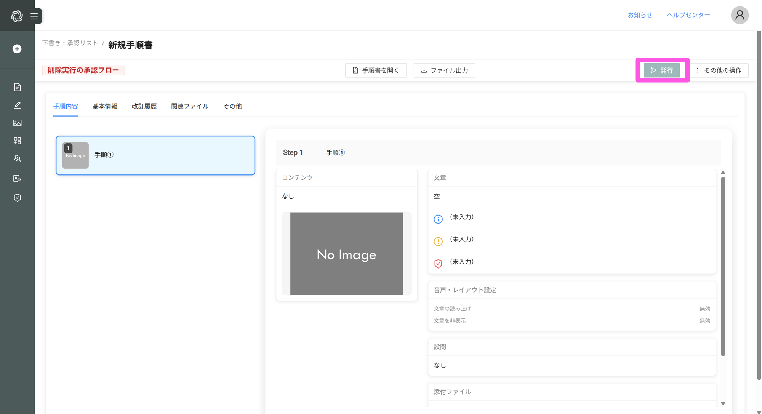Open the grid-plus apps icon in sidebar
This screenshot has height=414, width=762.
click(17, 141)
